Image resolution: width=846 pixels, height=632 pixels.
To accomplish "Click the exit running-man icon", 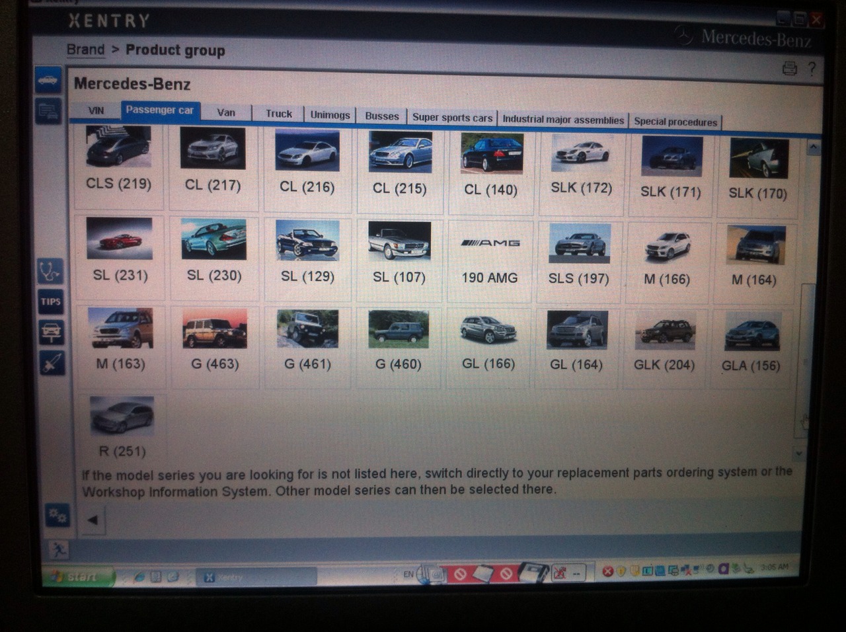I will pyautogui.click(x=59, y=549).
